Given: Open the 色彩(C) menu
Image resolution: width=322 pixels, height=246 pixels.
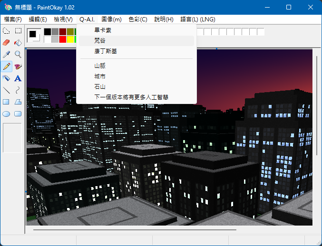Looking at the screenshot, I should pos(138,19).
